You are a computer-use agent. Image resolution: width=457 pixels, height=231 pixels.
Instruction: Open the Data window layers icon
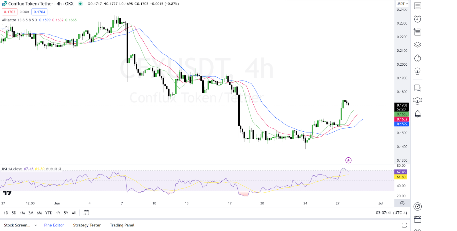coord(418,45)
